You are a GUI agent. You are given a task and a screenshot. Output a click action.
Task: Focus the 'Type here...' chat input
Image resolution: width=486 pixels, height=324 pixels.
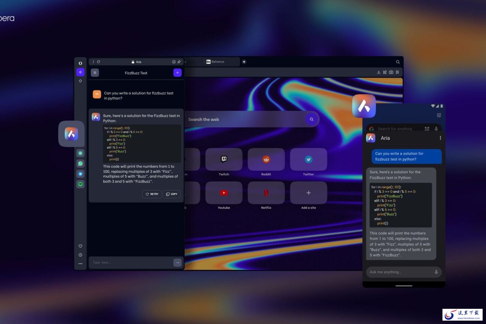point(131,263)
